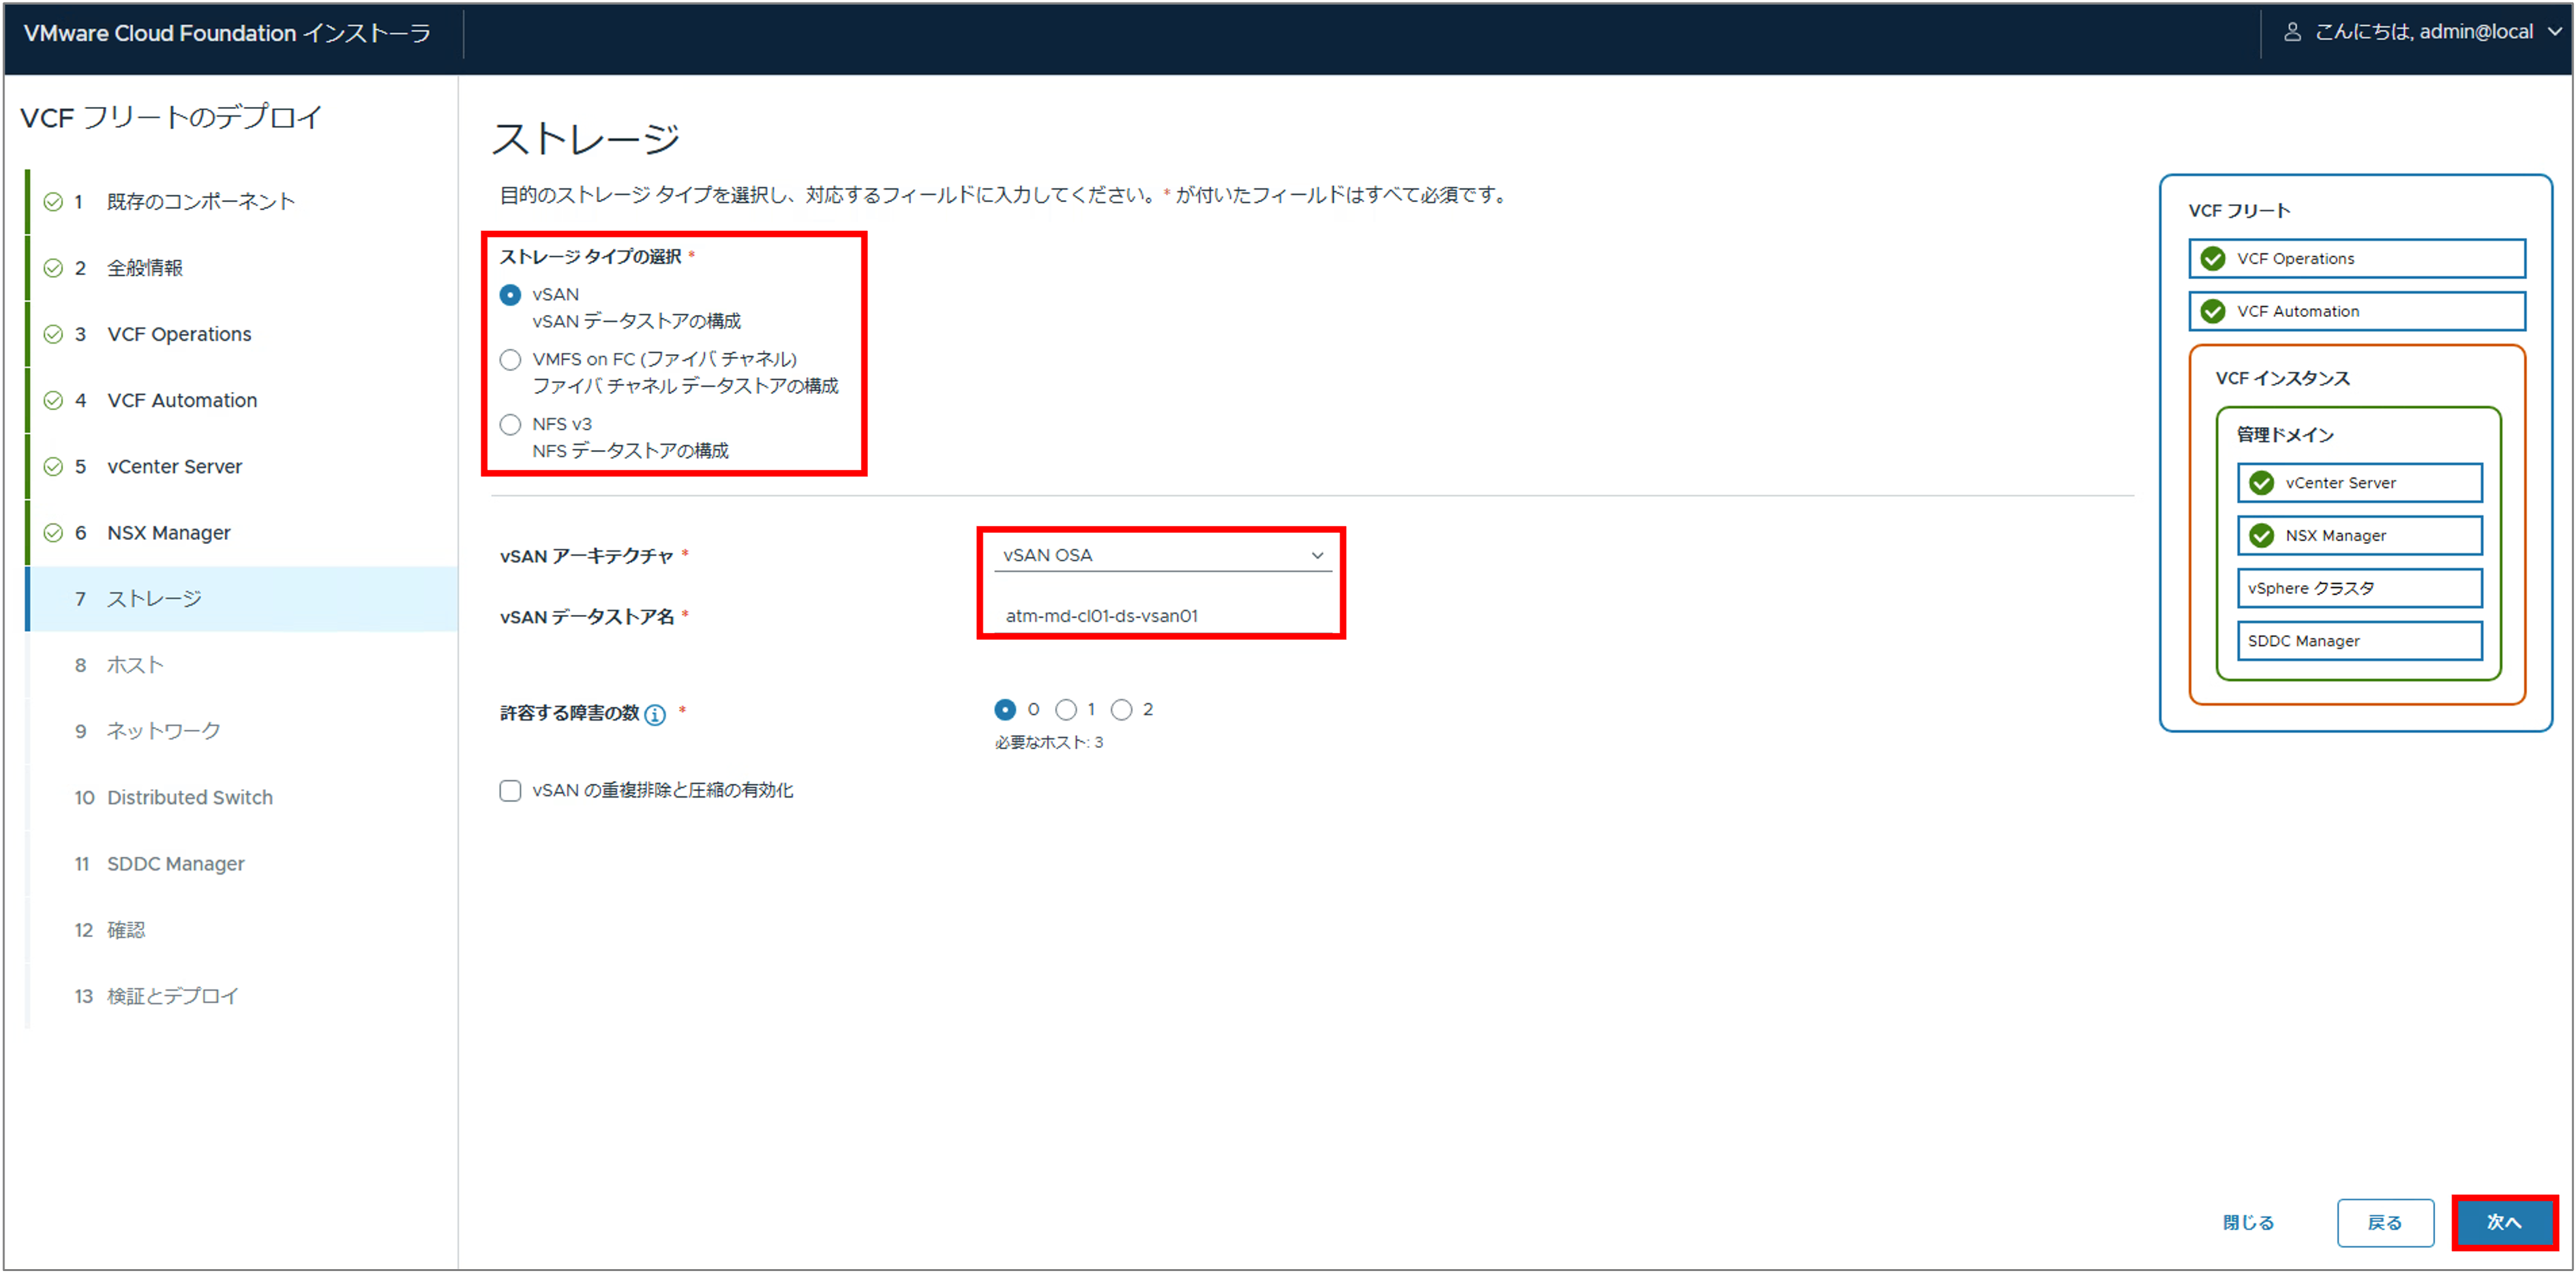Click the VCF フリート label in diagram
This screenshot has width=2576, height=1273.
pyautogui.click(x=2239, y=211)
